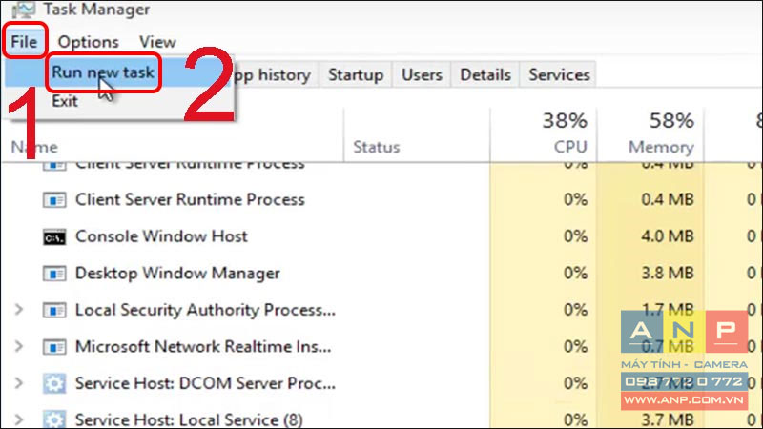Click the Microsoft Network Realtime icon
The width and height of the screenshot is (763, 429).
point(54,347)
